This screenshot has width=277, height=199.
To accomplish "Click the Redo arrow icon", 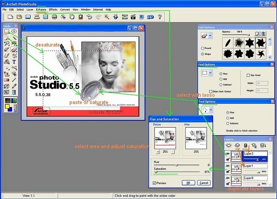I will pos(98,17).
